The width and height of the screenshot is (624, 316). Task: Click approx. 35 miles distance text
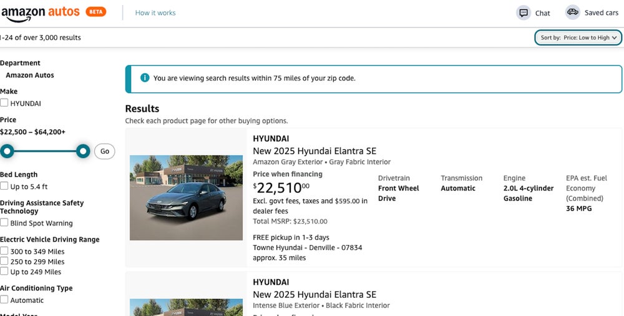(x=280, y=258)
